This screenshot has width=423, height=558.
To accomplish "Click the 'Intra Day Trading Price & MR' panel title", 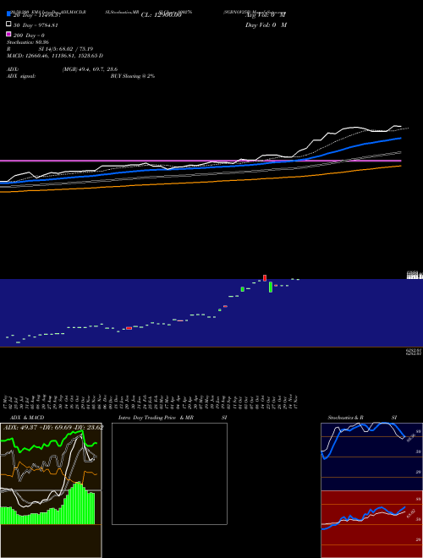I will 156,418.
